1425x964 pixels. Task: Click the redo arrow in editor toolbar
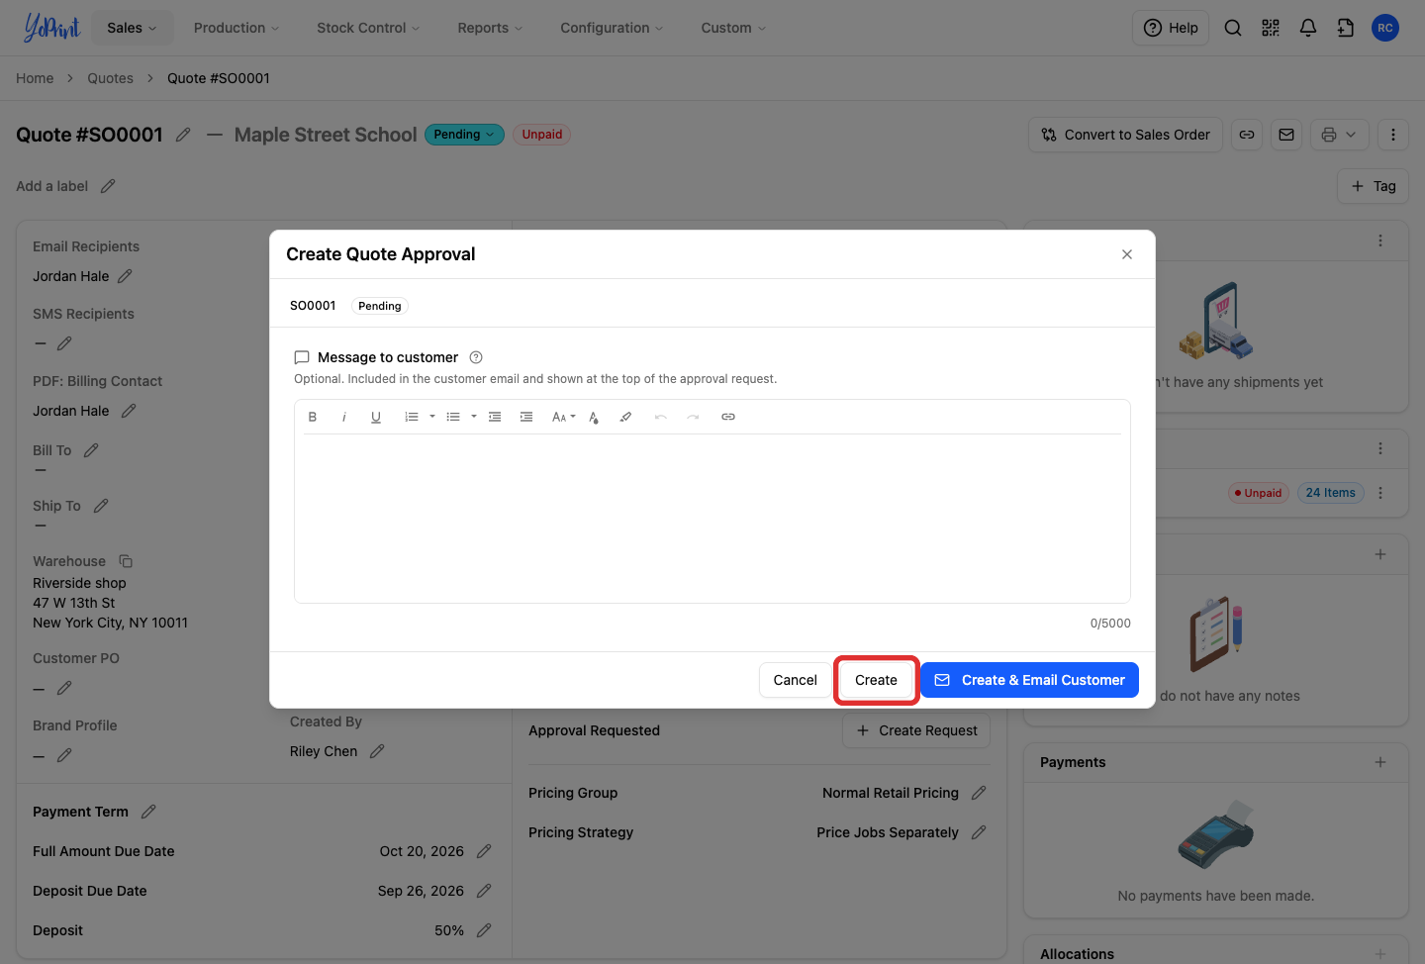(x=693, y=417)
